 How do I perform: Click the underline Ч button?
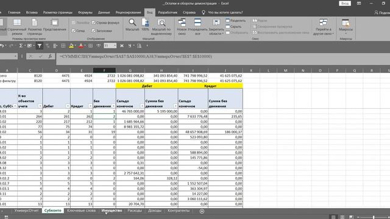(130, 46)
